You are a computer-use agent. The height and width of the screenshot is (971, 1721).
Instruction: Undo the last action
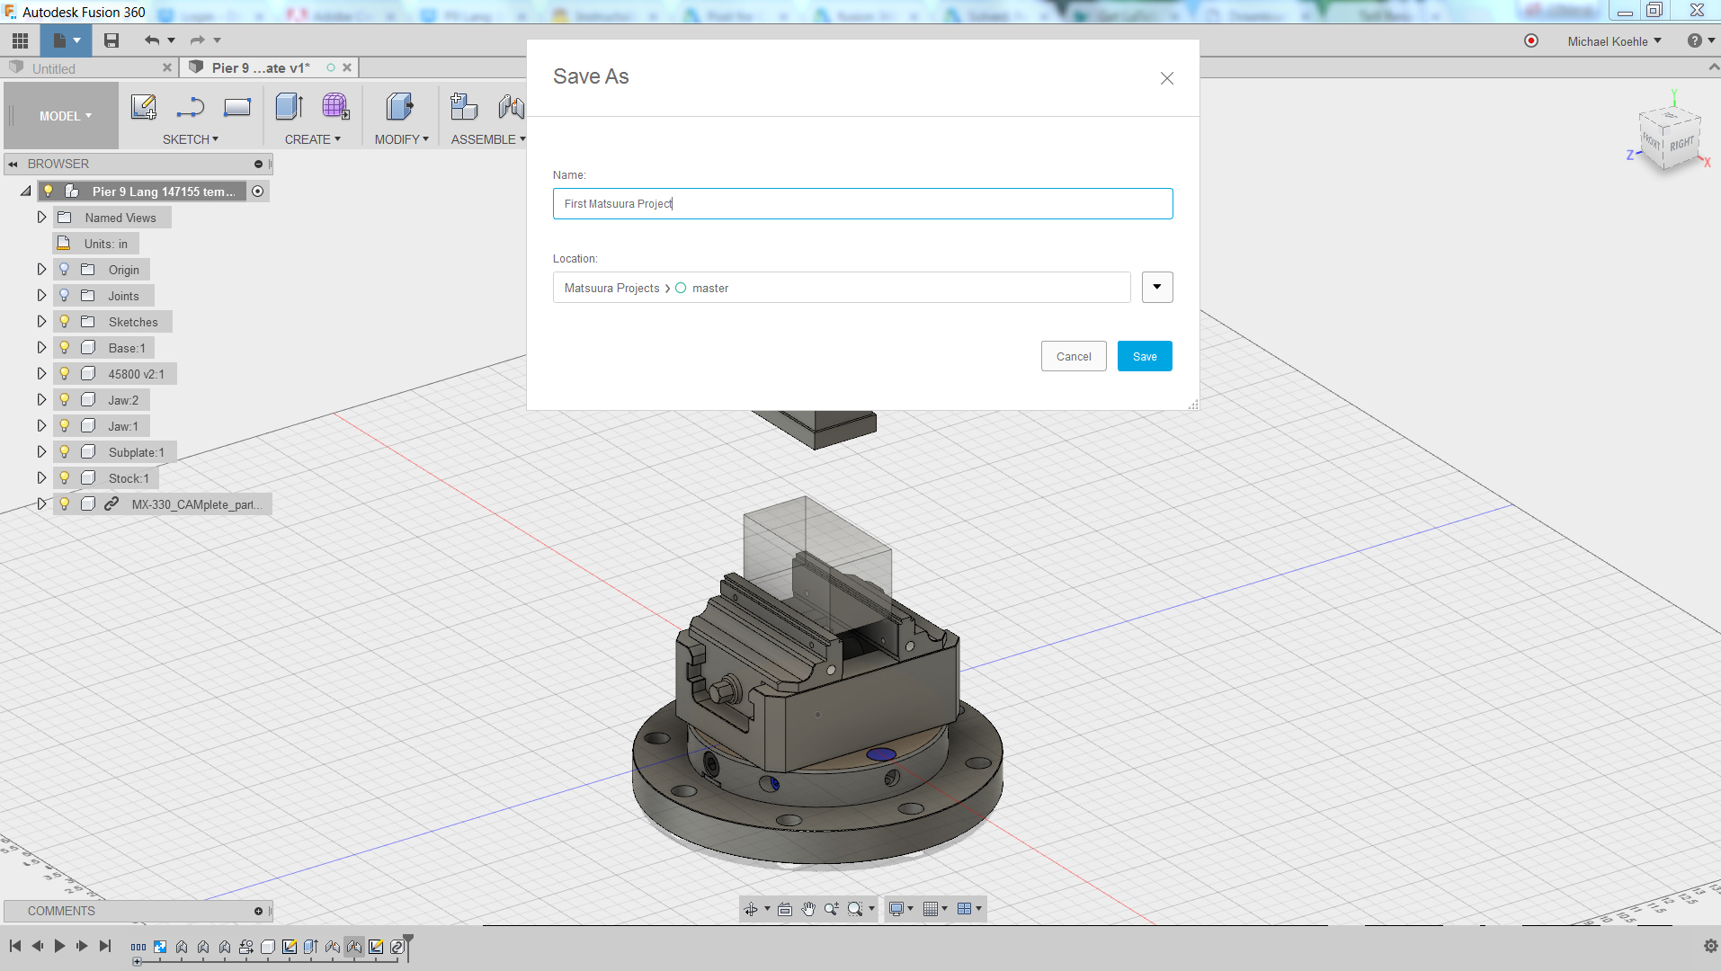[x=152, y=40]
